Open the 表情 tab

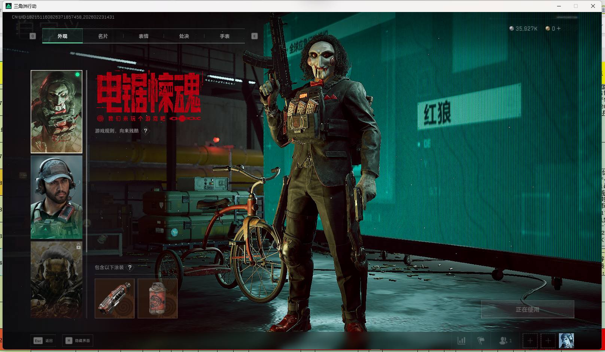coord(143,36)
